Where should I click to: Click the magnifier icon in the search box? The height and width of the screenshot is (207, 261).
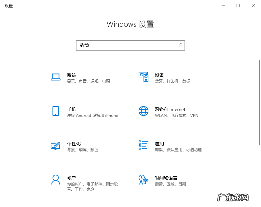(x=180, y=45)
